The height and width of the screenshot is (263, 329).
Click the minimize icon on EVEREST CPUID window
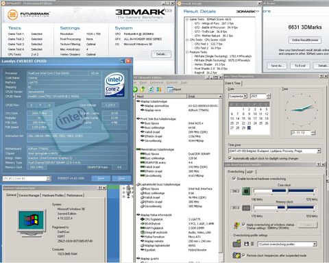[122, 61]
